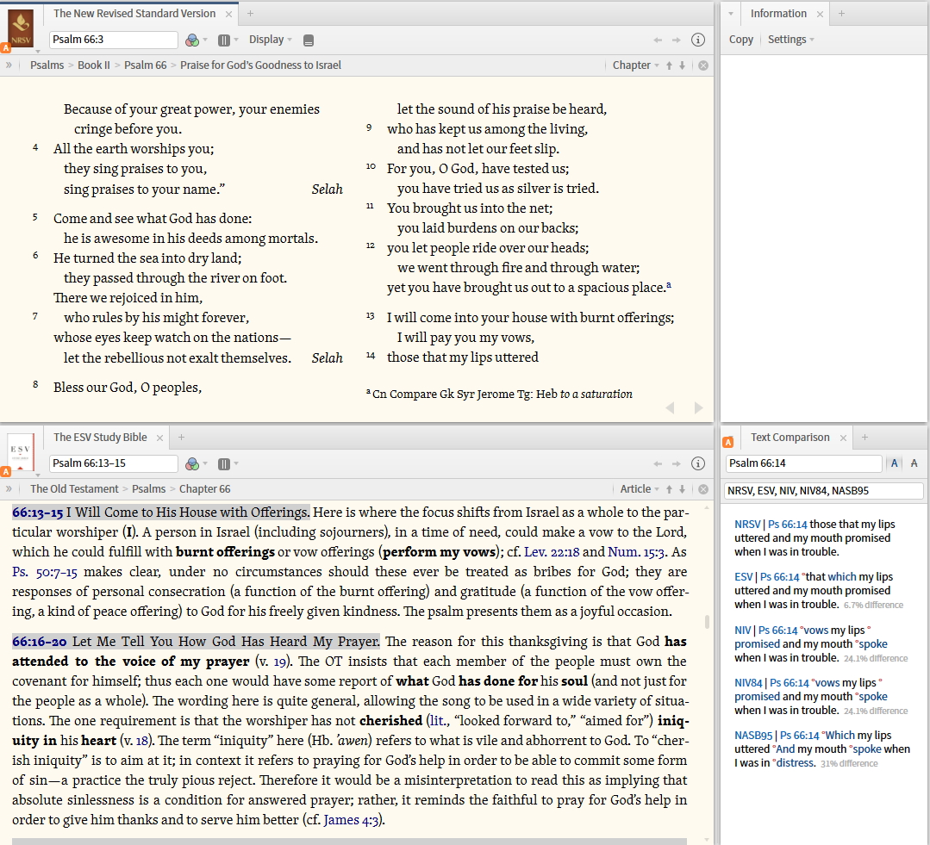This screenshot has height=845, width=930.
Task: Close the ESV locator bar with the X icon
Action: click(x=702, y=489)
